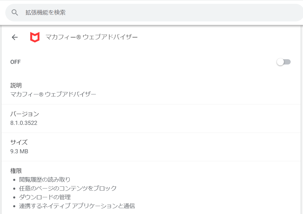Select the 9.3 MB size value

pyautogui.click(x=19, y=151)
